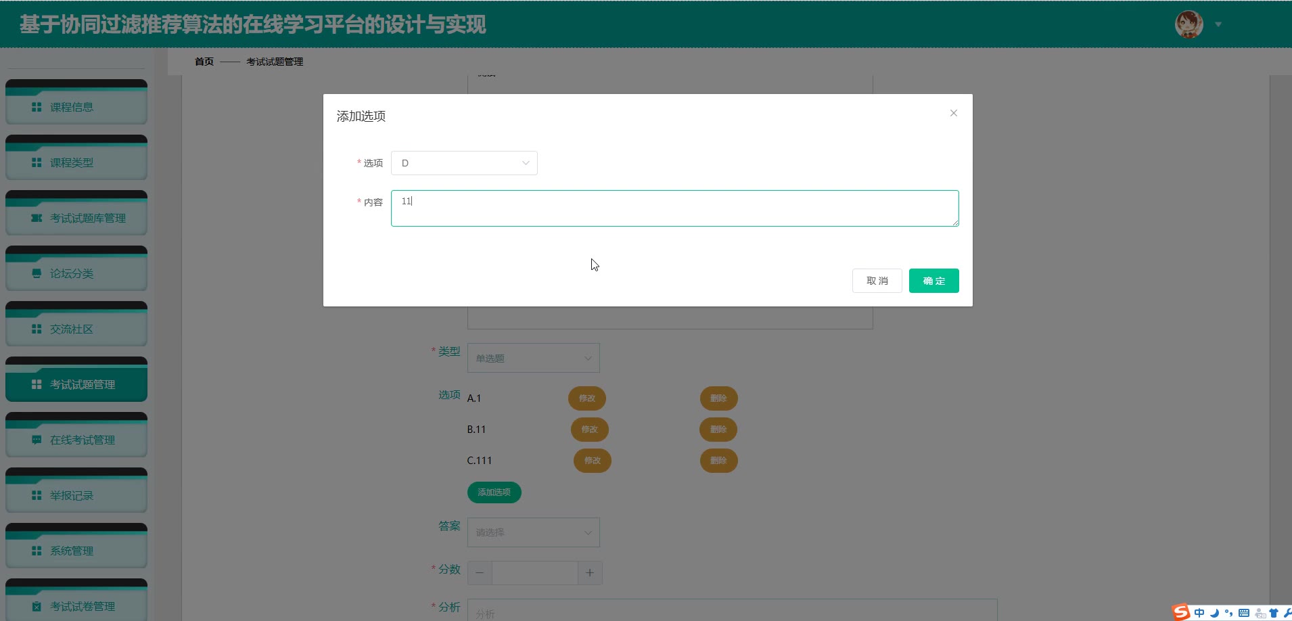Open the user avatar in header
Image resolution: width=1292 pixels, height=621 pixels.
[x=1189, y=24]
